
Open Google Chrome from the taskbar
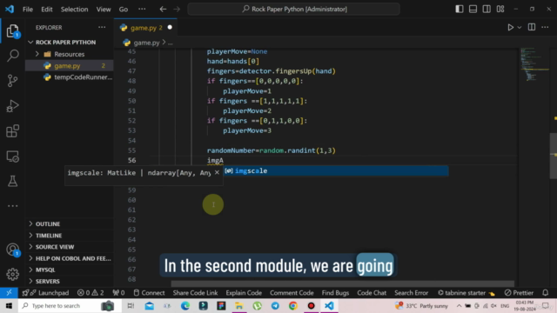293,305
